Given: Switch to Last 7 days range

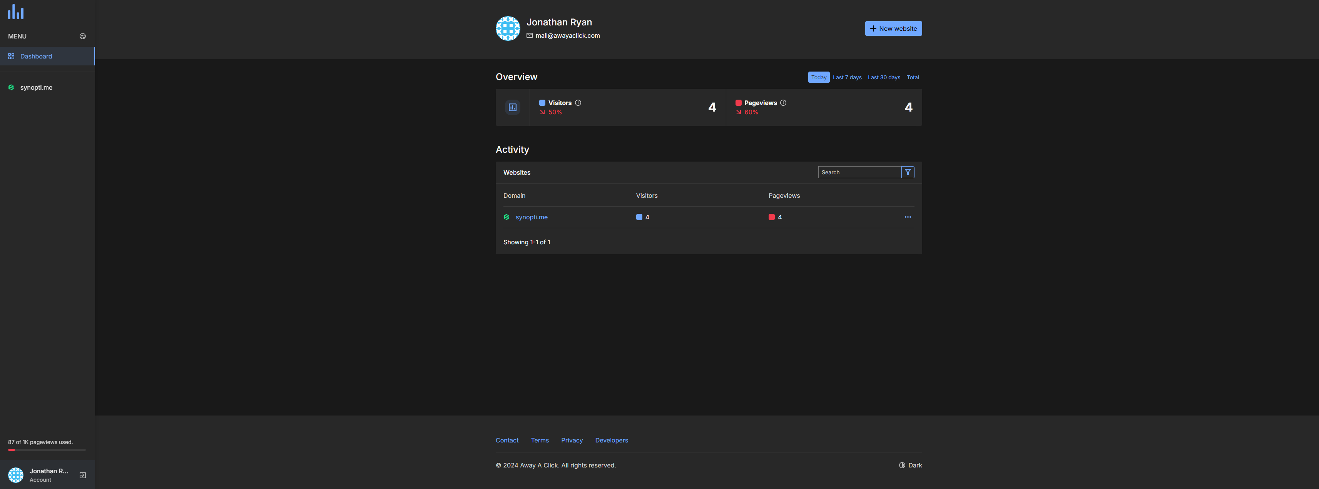Looking at the screenshot, I should point(847,77).
